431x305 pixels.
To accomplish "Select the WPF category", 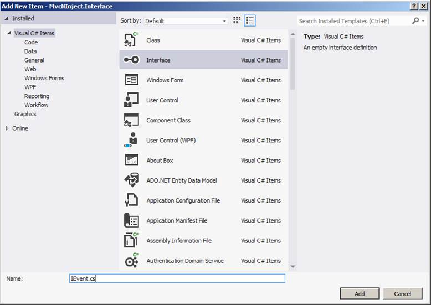I will [30, 87].
